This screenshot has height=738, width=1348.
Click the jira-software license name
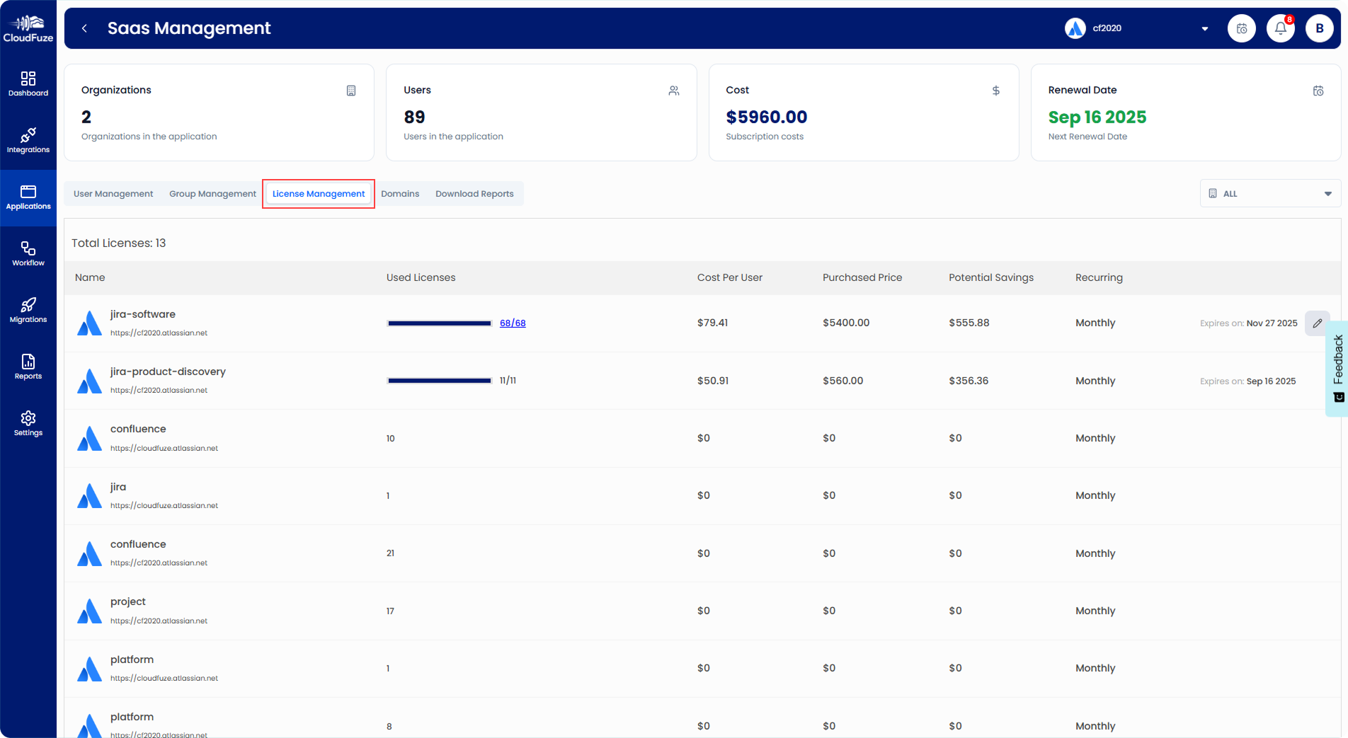143,314
